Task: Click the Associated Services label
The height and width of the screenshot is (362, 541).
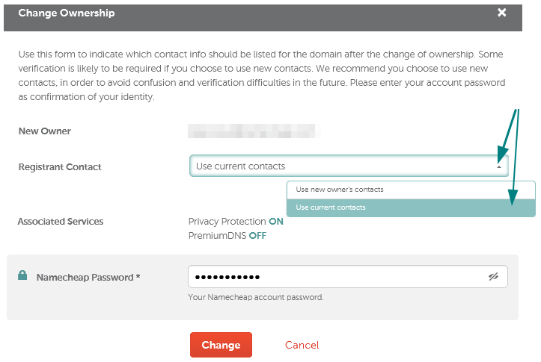Action: [x=61, y=221]
